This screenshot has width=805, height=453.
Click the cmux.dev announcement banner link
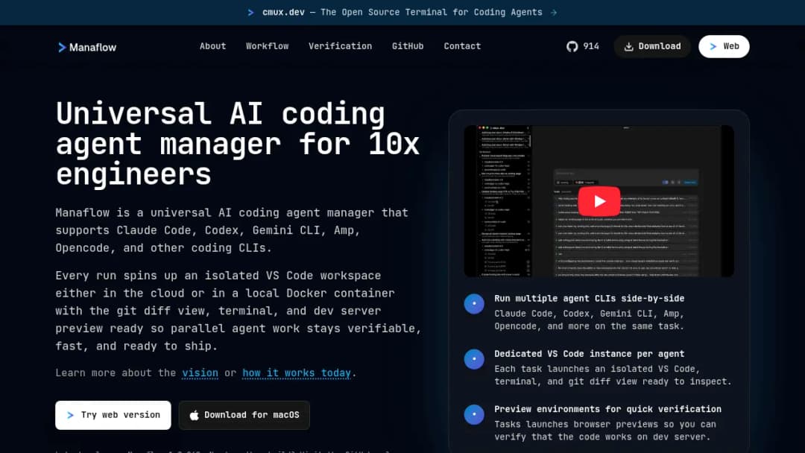tap(402, 13)
